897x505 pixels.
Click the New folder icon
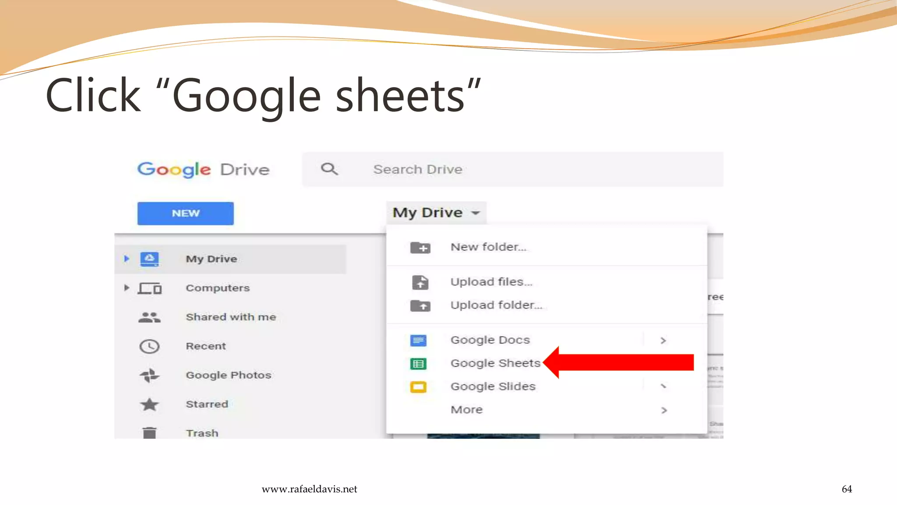pos(420,247)
